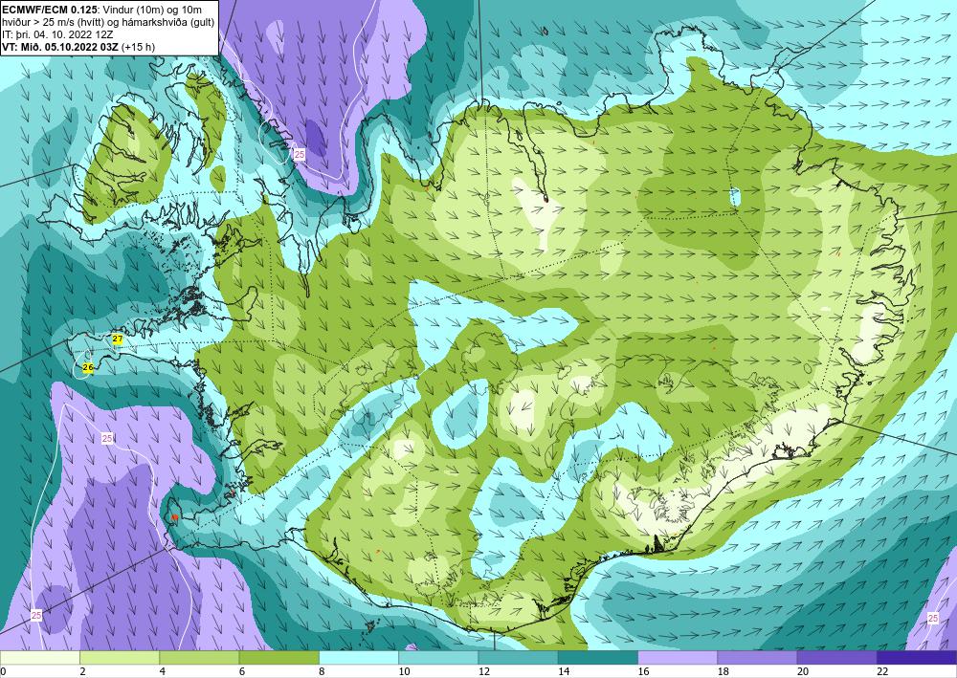Viewport: 957px width, 678px height.
Task: Choose the 12–14 medium teal legend swatch
Action: click(518, 657)
